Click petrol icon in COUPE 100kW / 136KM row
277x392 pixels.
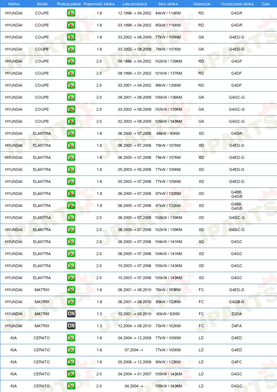tap(71, 97)
